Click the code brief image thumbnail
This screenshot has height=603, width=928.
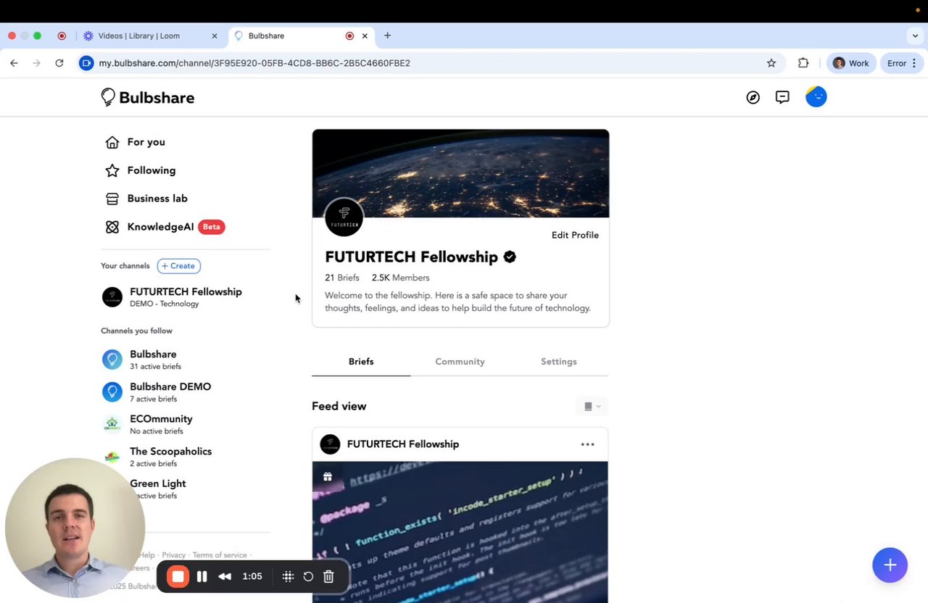tap(460, 532)
